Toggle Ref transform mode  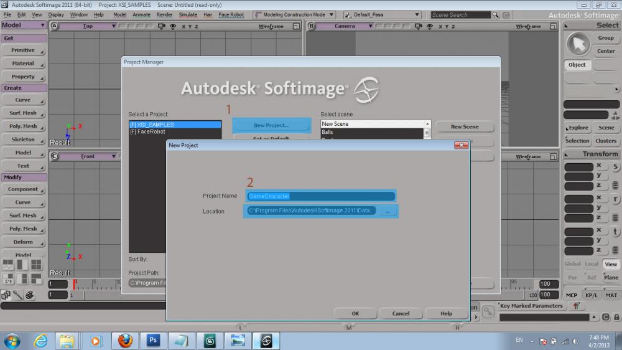(592, 277)
